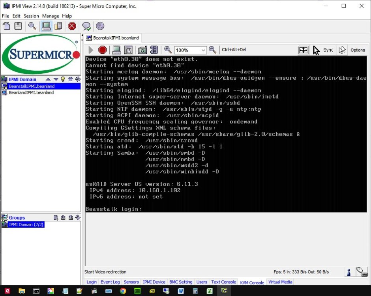Open File Explorer from the Windows taskbar

click(x=22, y=291)
